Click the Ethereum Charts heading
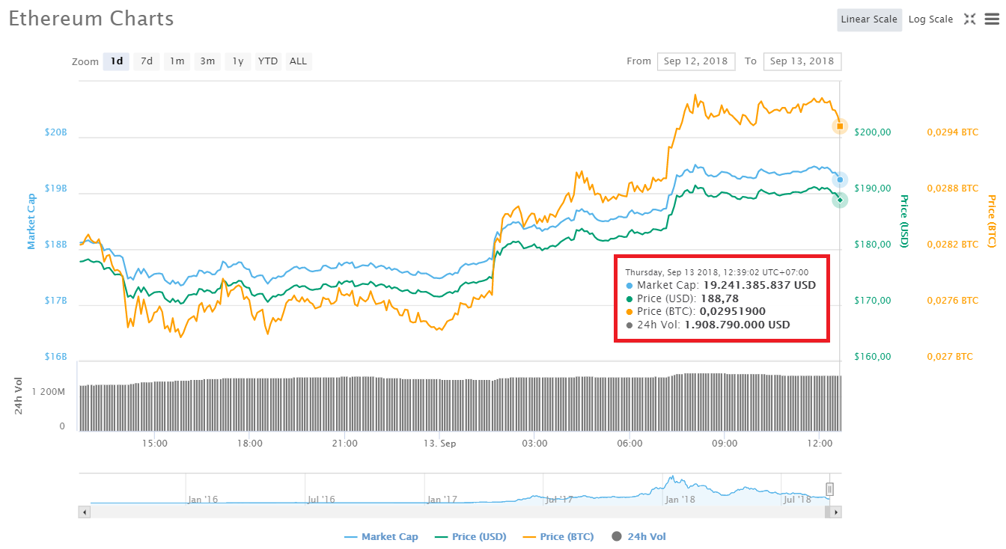This screenshot has width=1006, height=549. click(91, 19)
